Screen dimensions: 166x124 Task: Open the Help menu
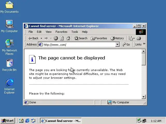pyautogui.click(x=85, y=32)
